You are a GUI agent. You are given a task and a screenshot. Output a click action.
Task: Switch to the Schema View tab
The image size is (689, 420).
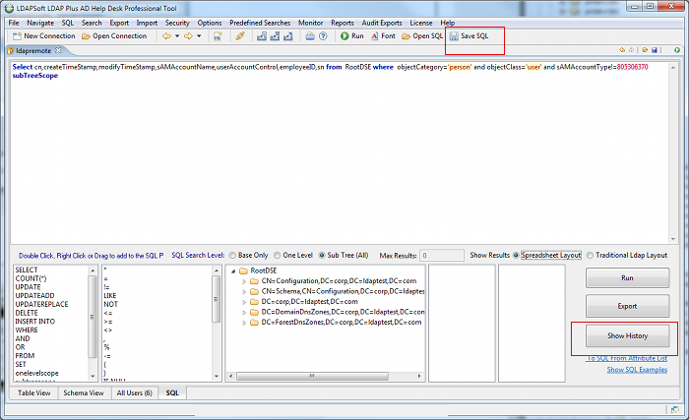(x=84, y=392)
